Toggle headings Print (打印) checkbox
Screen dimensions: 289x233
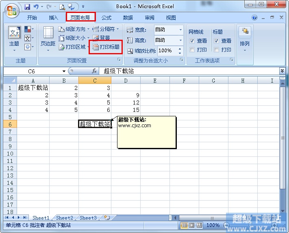click(216, 49)
